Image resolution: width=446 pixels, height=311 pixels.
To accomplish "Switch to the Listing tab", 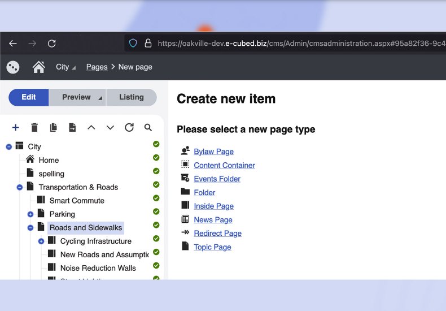I will click(131, 97).
